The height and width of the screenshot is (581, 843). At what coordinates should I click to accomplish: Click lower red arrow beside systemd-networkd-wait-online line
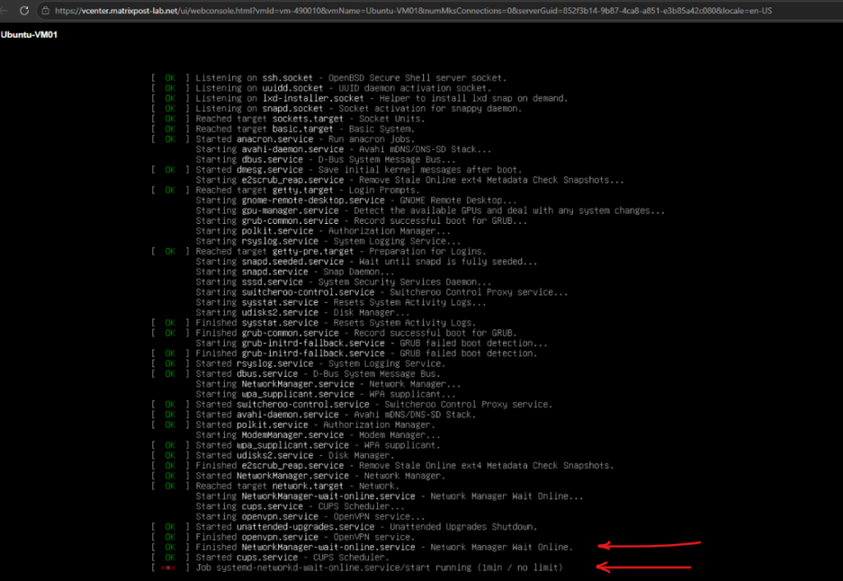coord(644,566)
